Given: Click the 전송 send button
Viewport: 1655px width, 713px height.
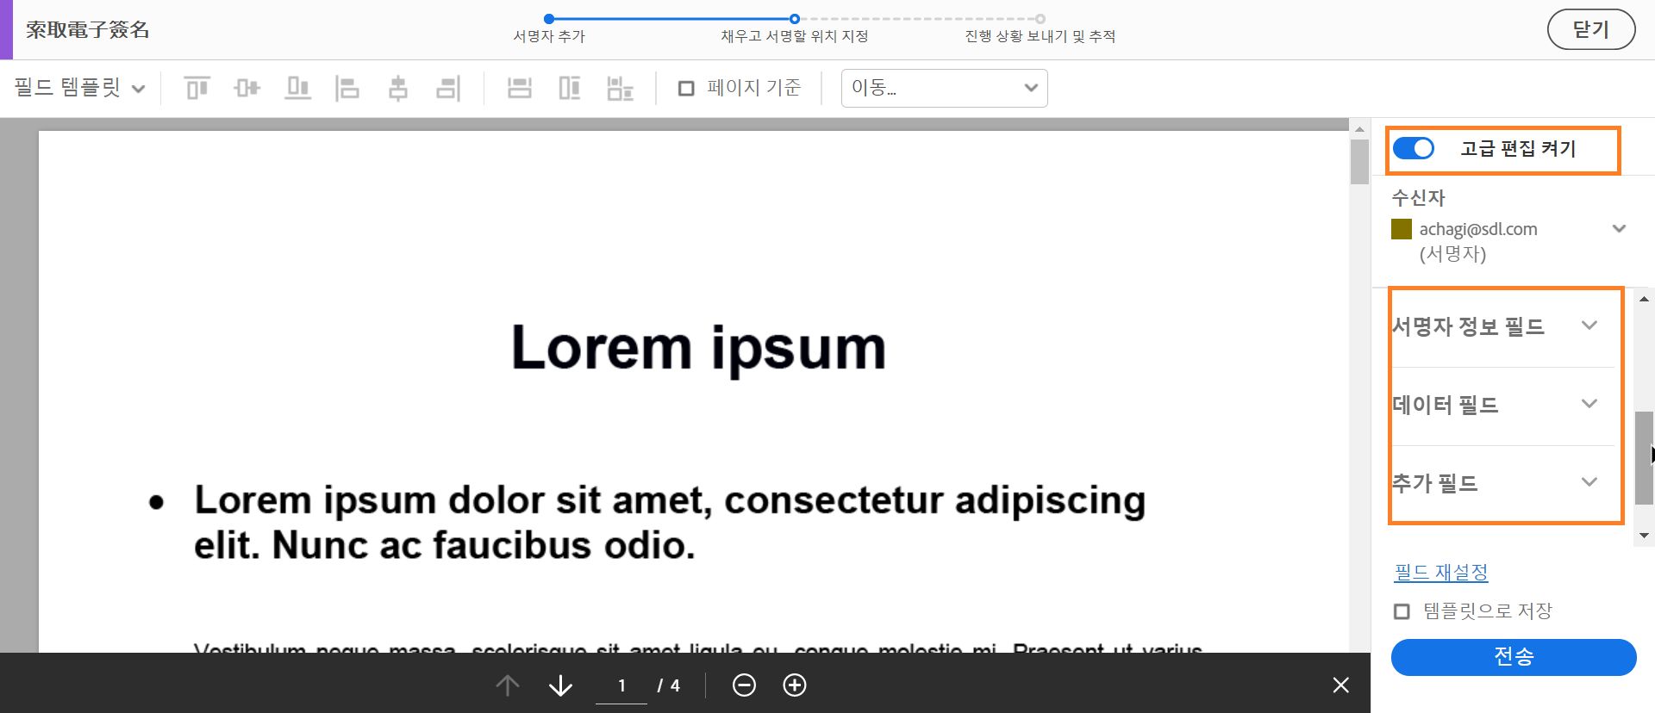Looking at the screenshot, I should point(1514,657).
